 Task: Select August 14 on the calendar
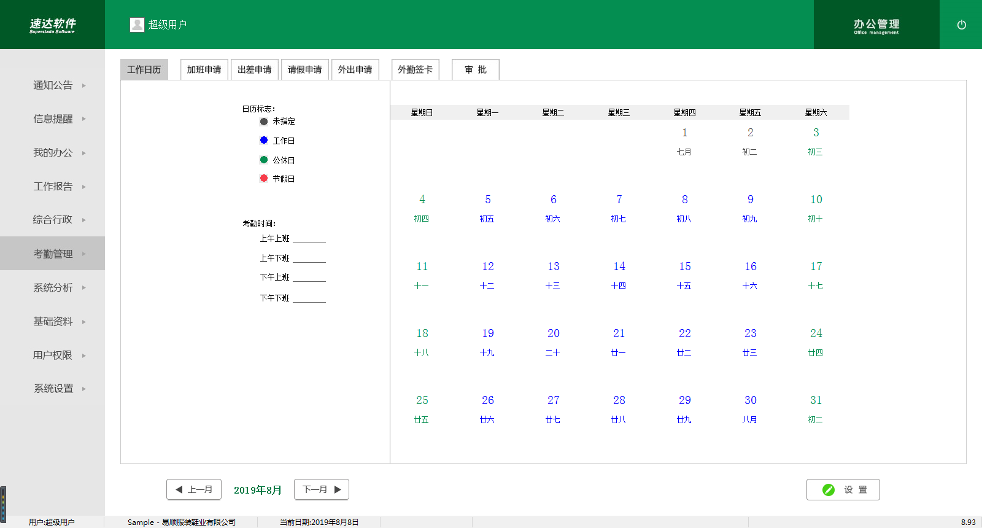619,266
